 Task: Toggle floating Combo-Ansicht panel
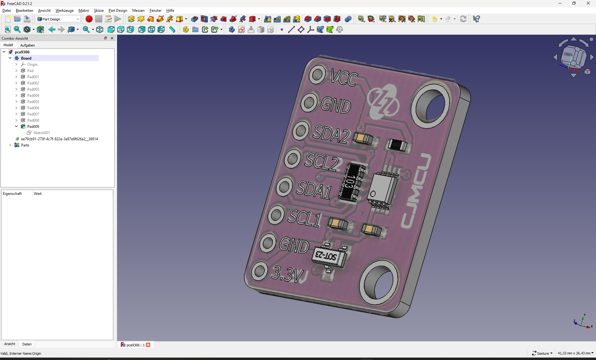tap(106, 38)
